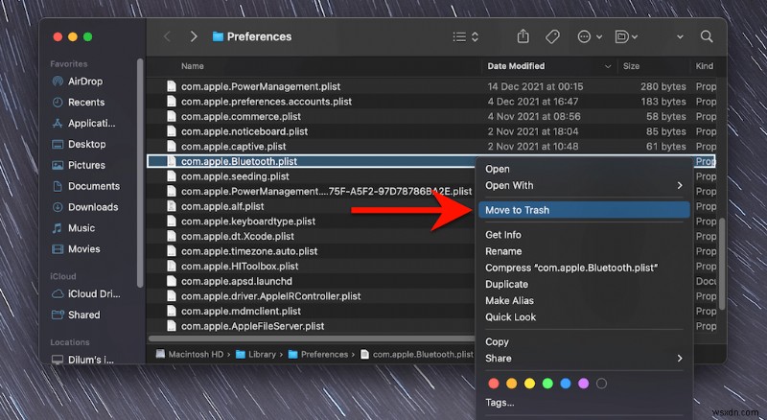Click the Share toolbar icon
Screen dimensions: 767x420
coord(523,36)
